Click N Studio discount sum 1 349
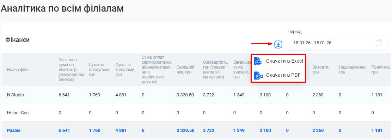Viewport: 392px width, 140px height. (x=239, y=95)
